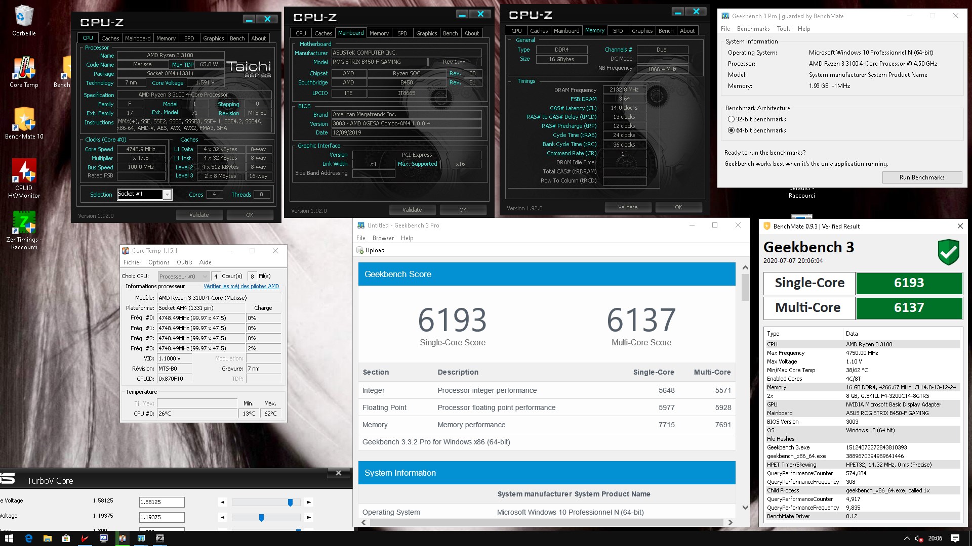Close the Mainboard CPU-Z window

click(x=480, y=14)
